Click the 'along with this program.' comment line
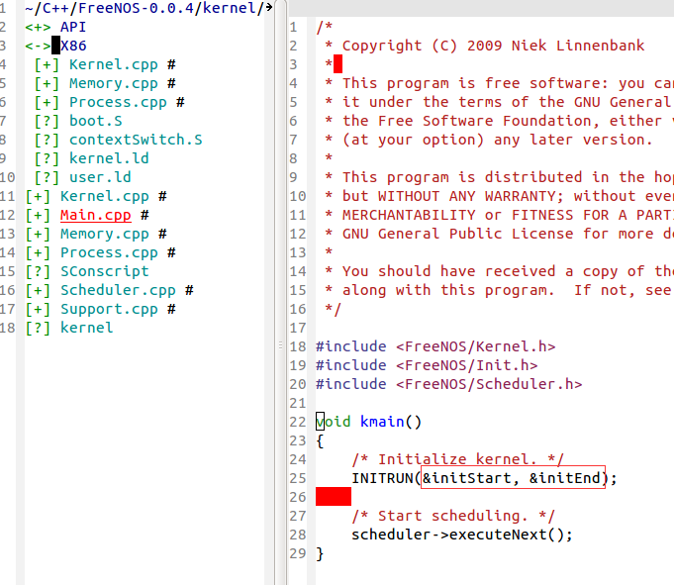674x585 pixels. click(499, 291)
